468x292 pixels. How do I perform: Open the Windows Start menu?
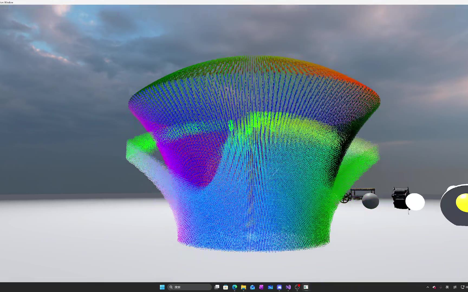pyautogui.click(x=162, y=287)
